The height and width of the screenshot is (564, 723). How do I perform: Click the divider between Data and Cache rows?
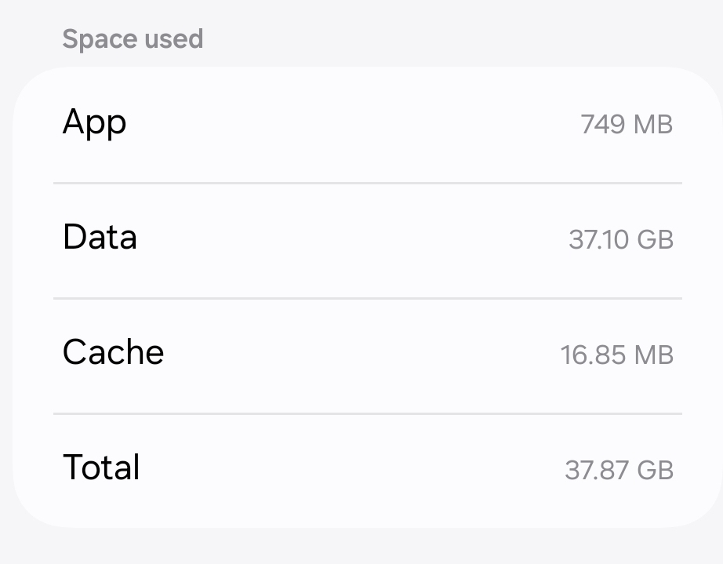[367, 298]
